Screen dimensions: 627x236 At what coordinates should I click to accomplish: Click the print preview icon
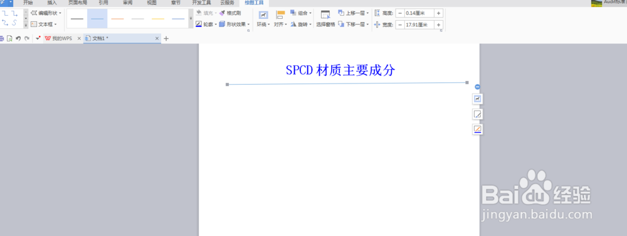pyautogui.click(x=9, y=38)
